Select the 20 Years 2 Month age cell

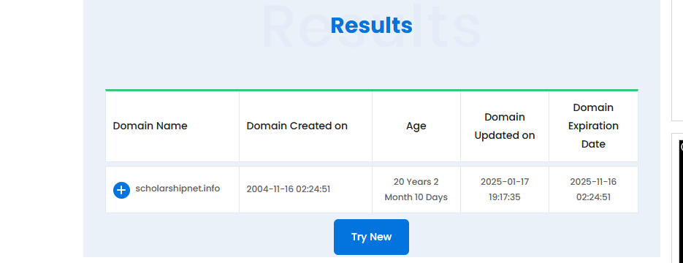coord(416,189)
